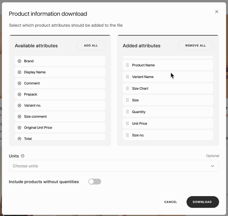The width and height of the screenshot is (228, 216).
Task: Click the Unit Price drag handle icon
Action: click(x=127, y=124)
